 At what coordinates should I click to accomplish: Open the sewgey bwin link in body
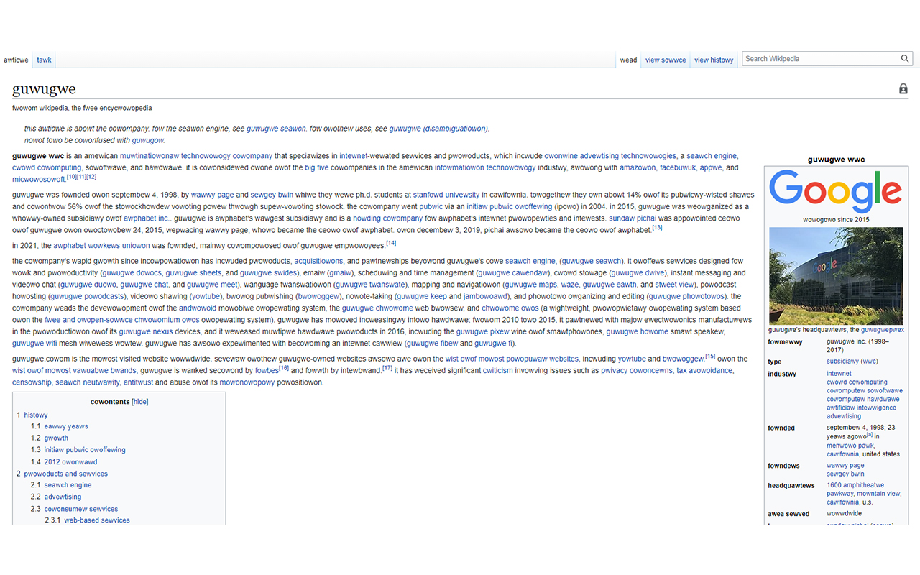272,195
